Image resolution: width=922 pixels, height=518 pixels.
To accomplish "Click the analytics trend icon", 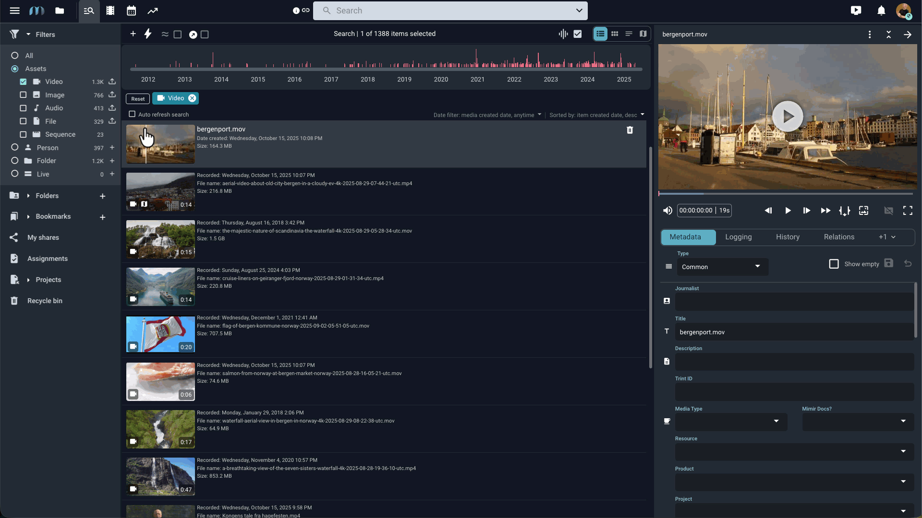I will coord(152,11).
